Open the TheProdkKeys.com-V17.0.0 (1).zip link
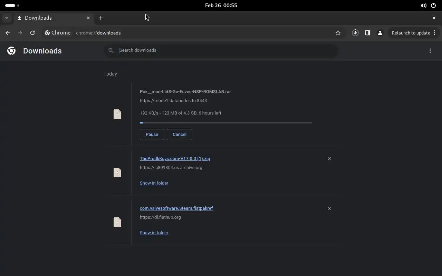 click(175, 159)
